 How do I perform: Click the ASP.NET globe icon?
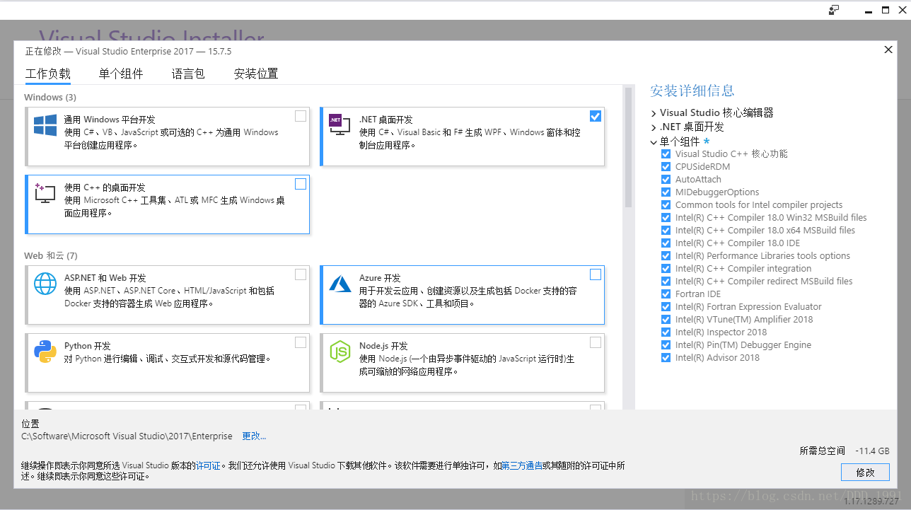pyautogui.click(x=45, y=284)
